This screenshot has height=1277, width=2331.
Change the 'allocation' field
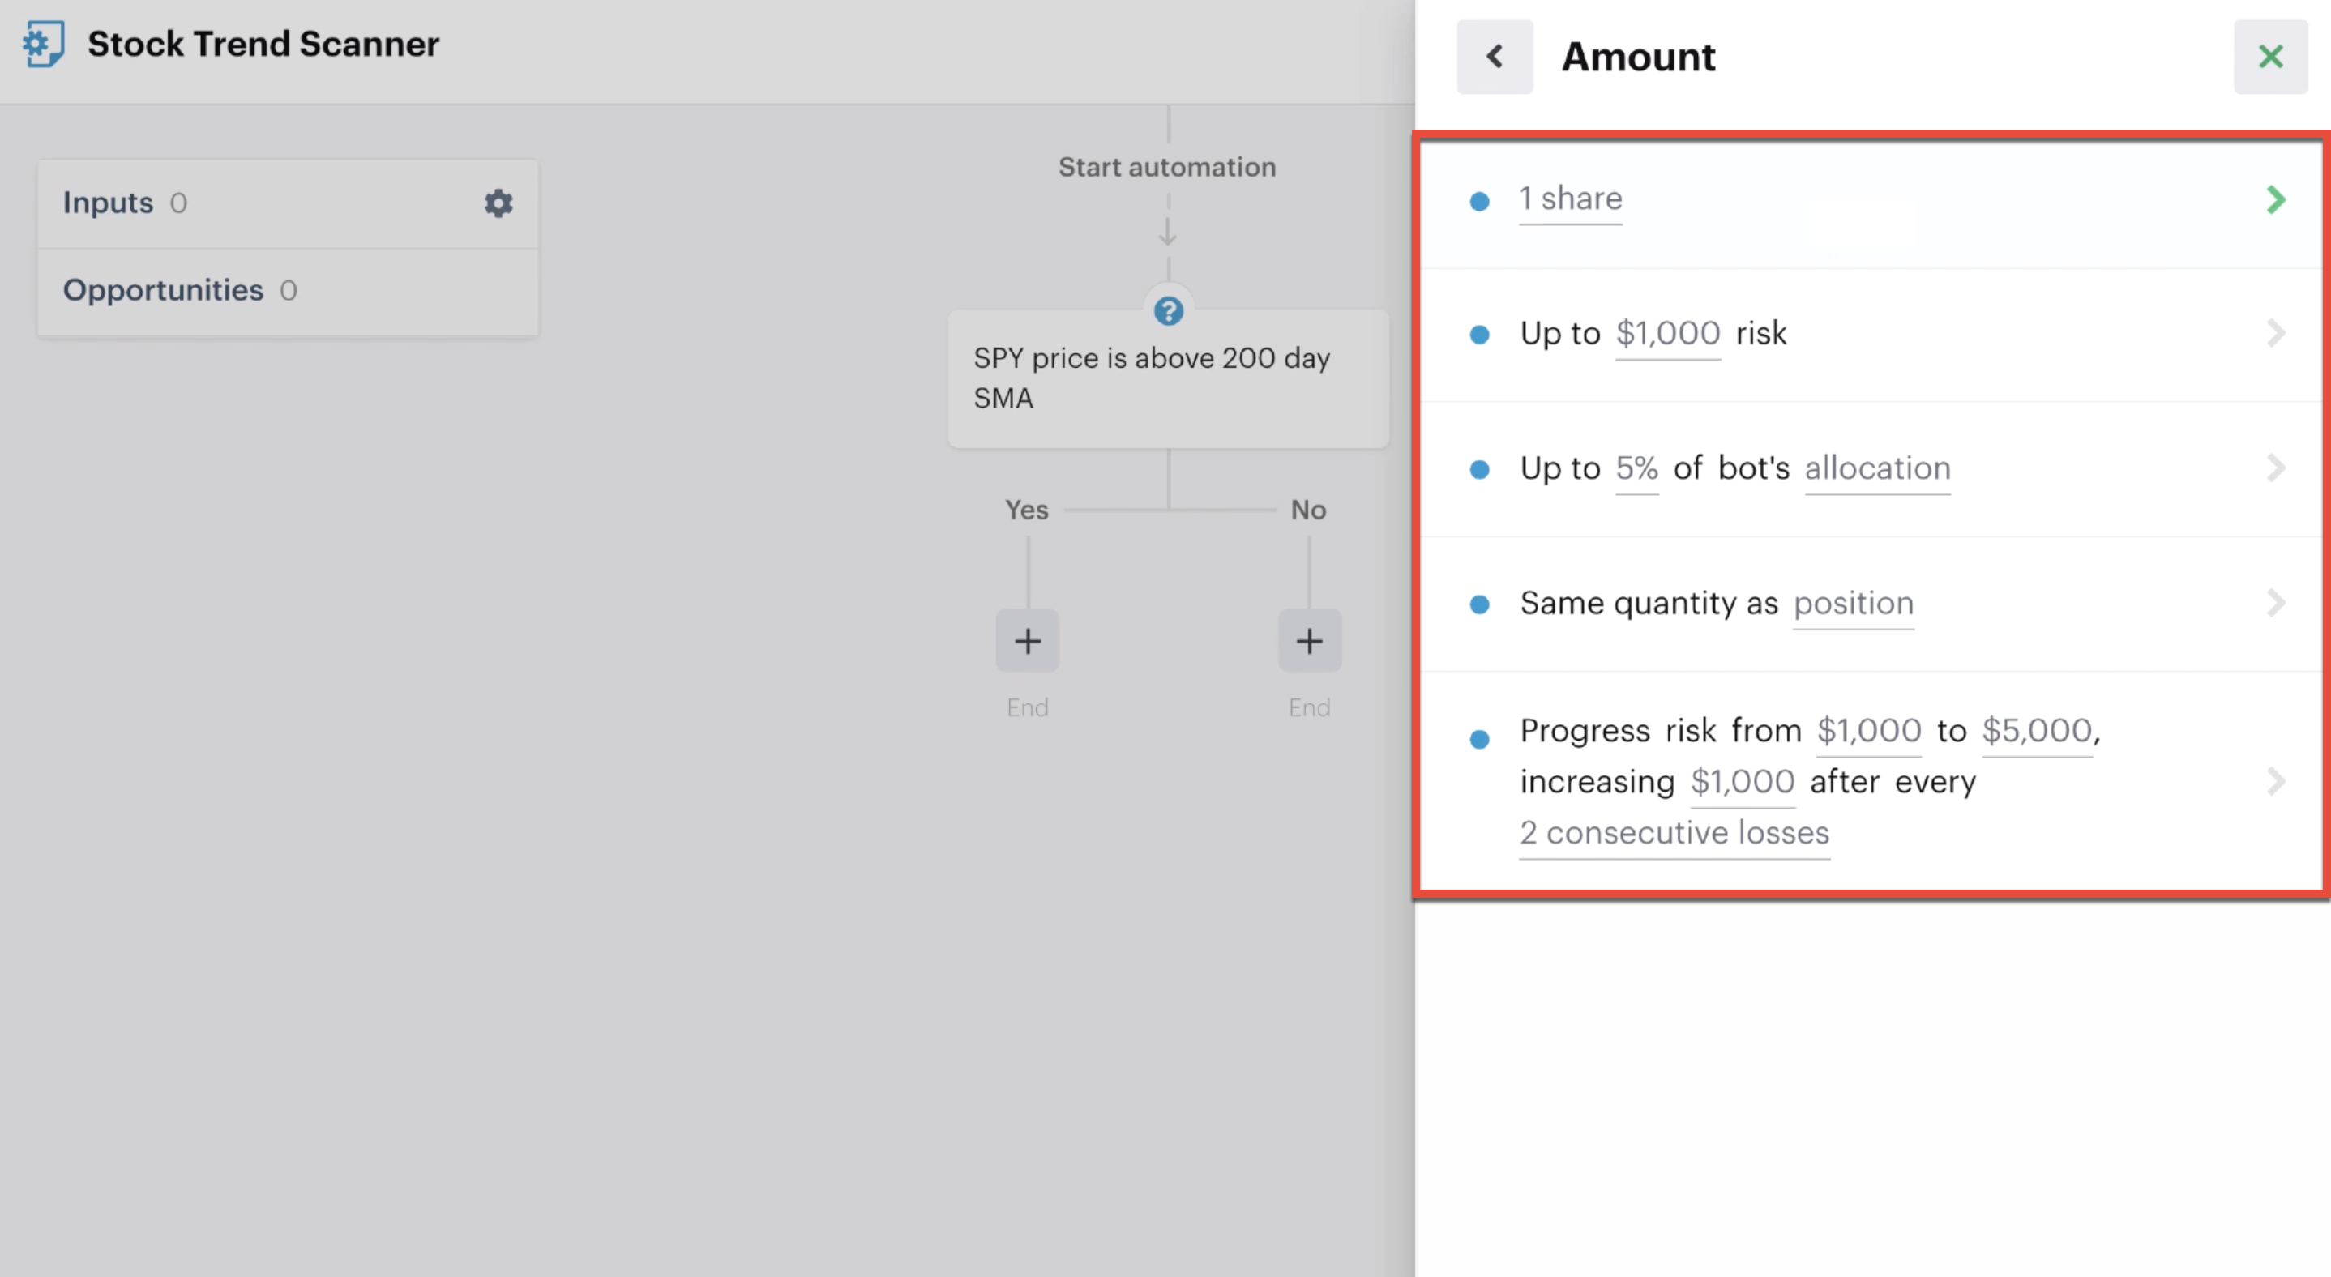click(x=1878, y=468)
